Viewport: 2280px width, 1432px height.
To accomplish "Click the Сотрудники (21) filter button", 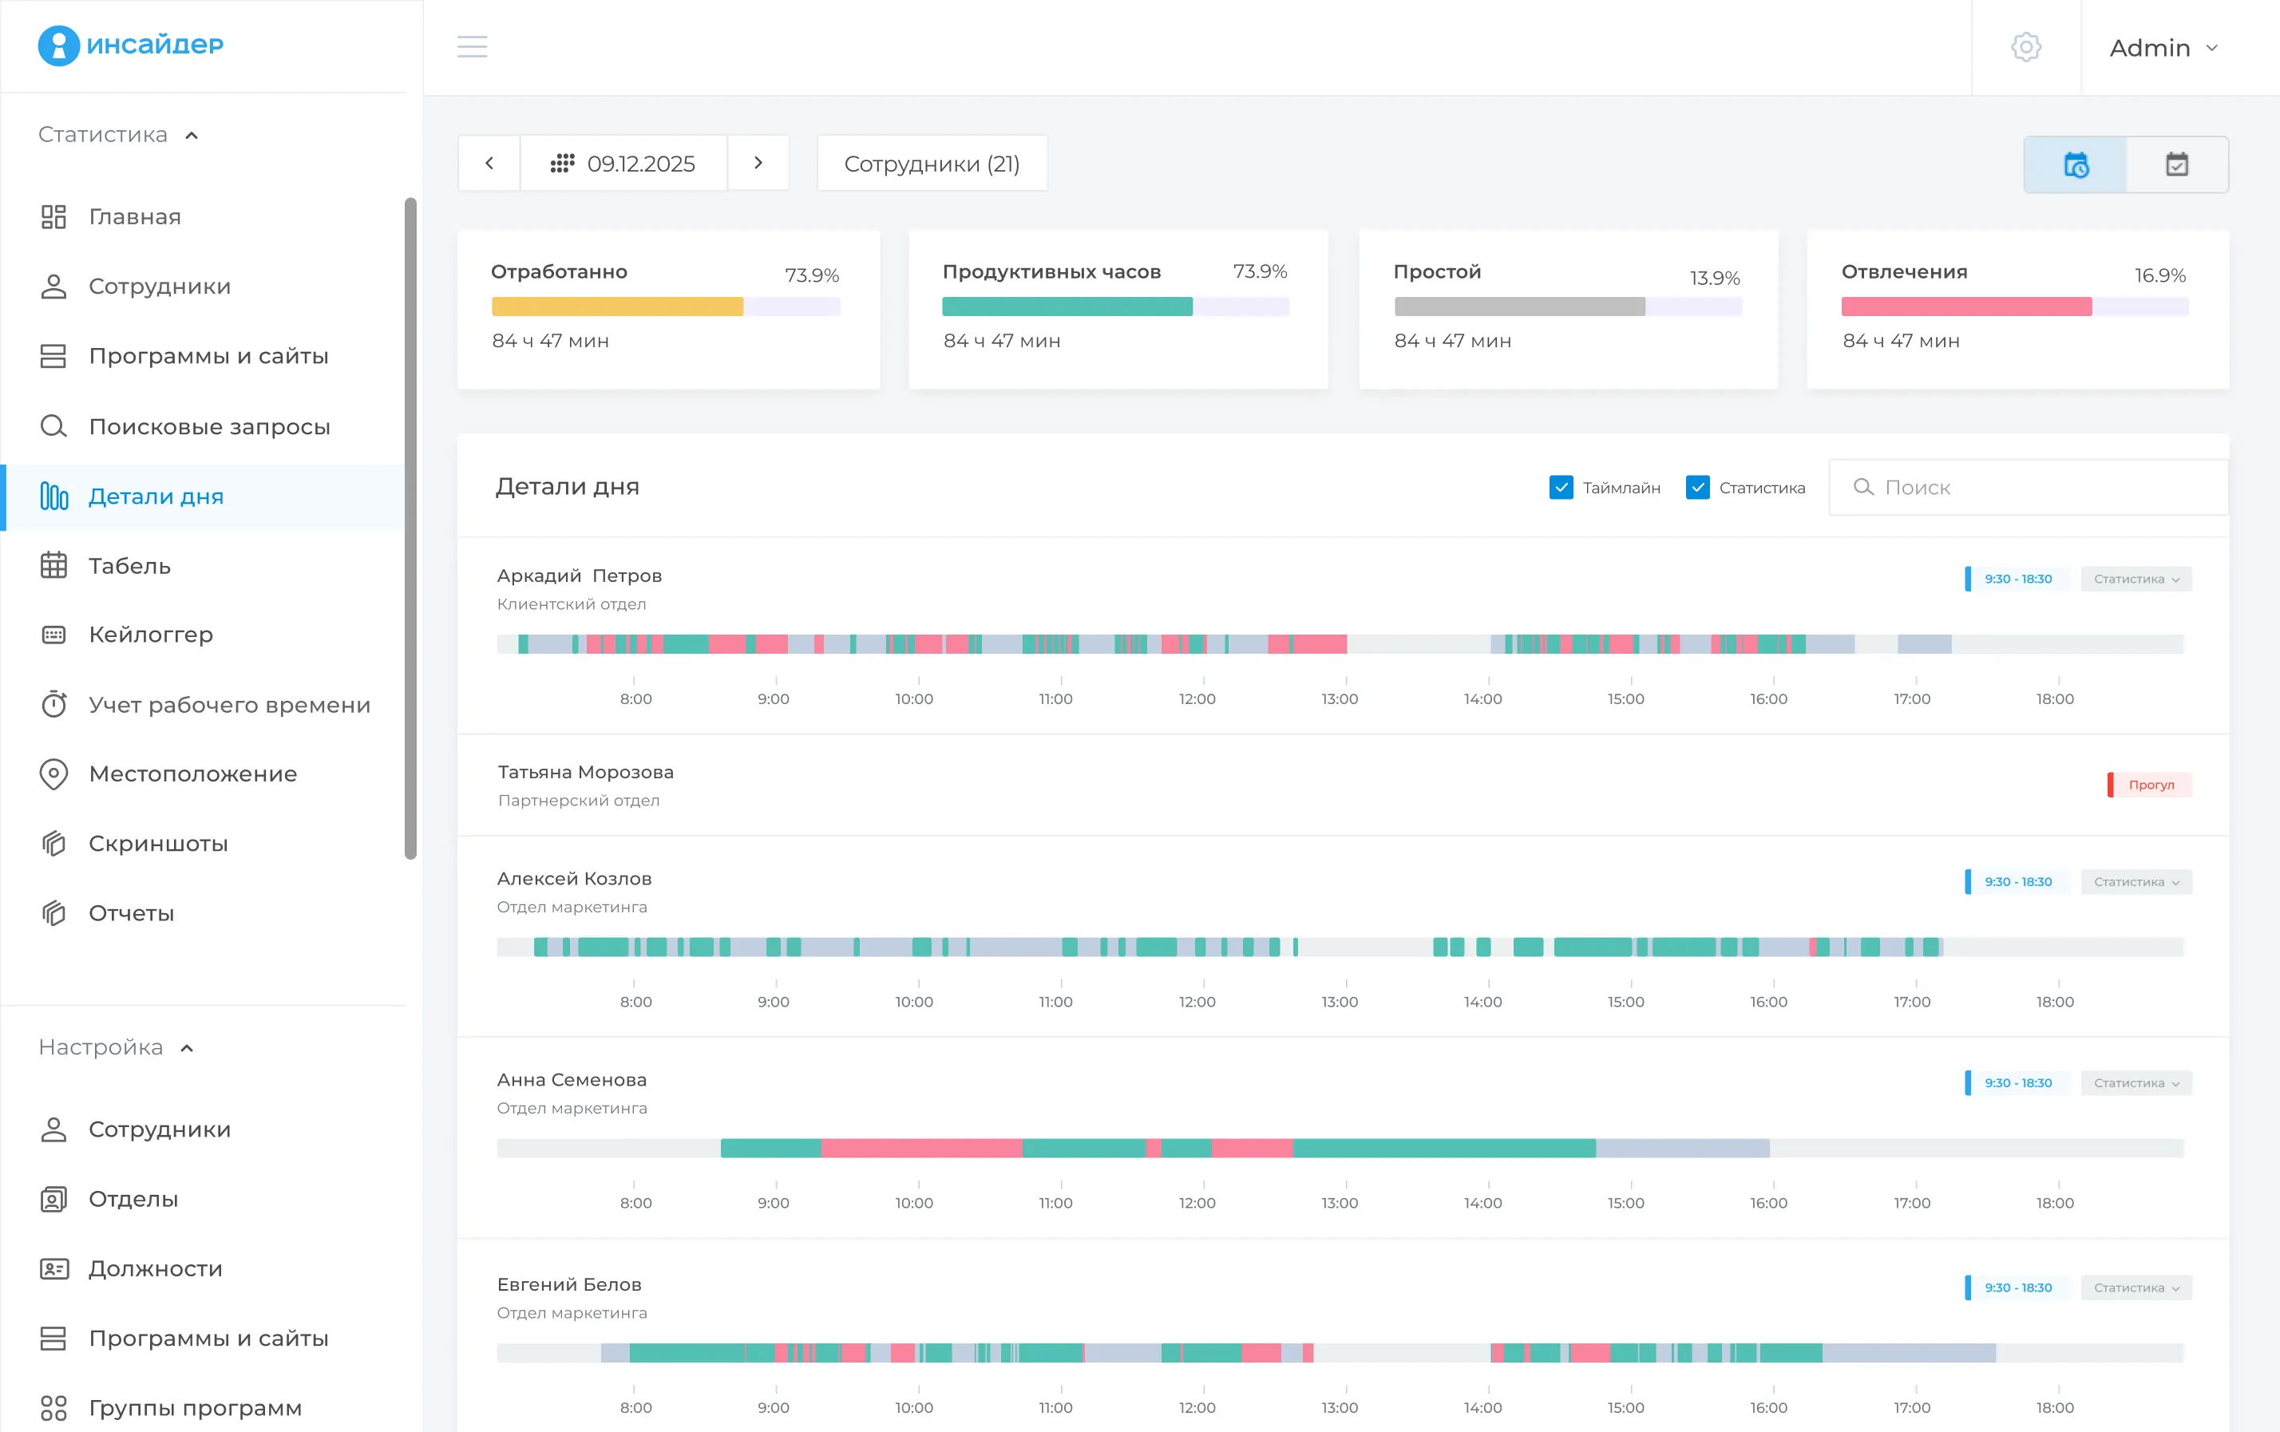I will coord(932,164).
